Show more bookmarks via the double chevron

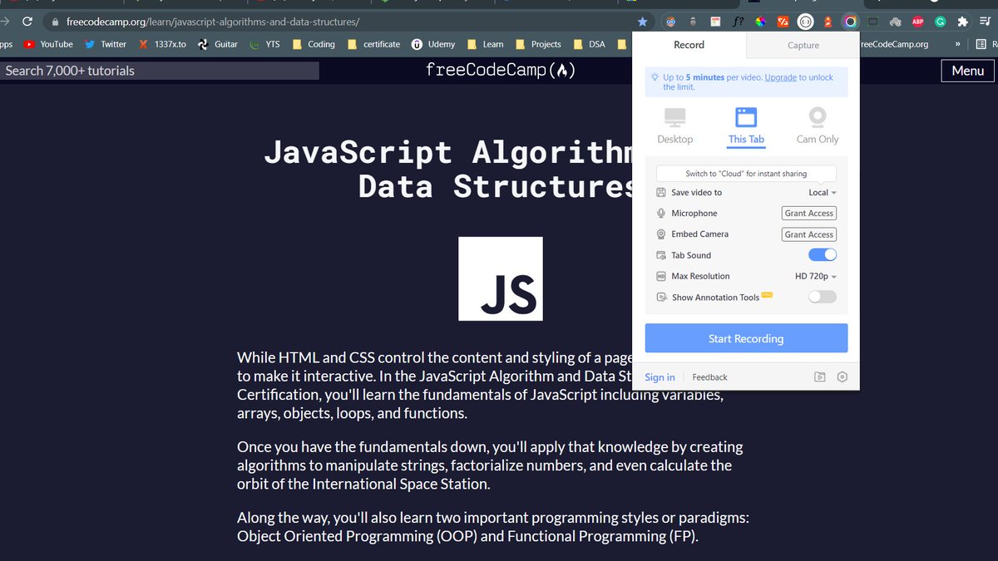tap(958, 44)
